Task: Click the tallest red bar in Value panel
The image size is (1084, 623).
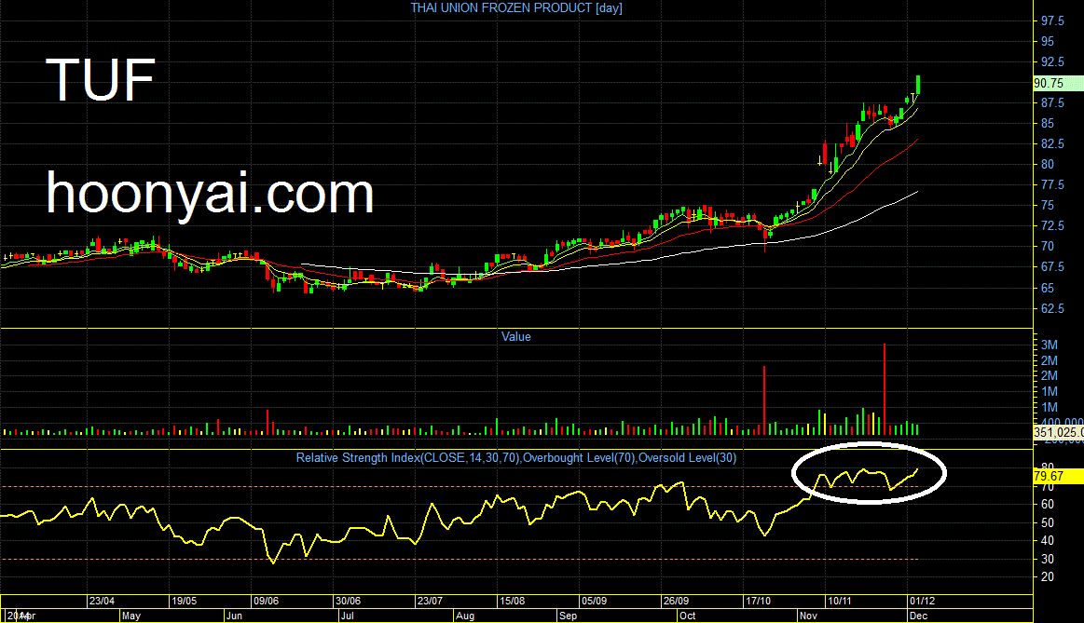Action: pyautogui.click(x=885, y=389)
